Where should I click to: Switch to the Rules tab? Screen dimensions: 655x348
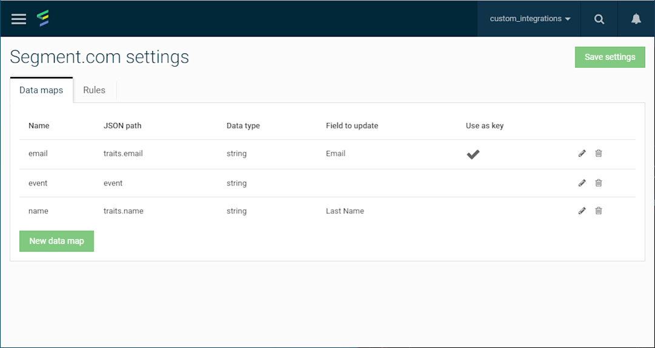click(x=95, y=90)
